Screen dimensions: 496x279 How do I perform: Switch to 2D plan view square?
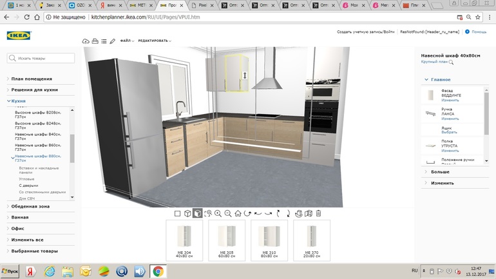(177, 213)
